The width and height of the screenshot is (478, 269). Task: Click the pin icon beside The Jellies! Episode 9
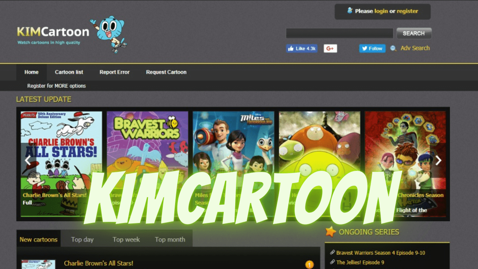point(332,262)
